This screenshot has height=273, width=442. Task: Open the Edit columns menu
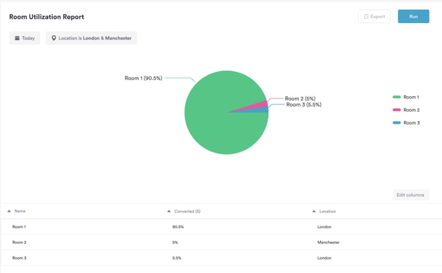tap(410, 195)
